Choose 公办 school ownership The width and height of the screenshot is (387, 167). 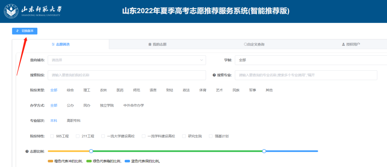tap(70, 106)
